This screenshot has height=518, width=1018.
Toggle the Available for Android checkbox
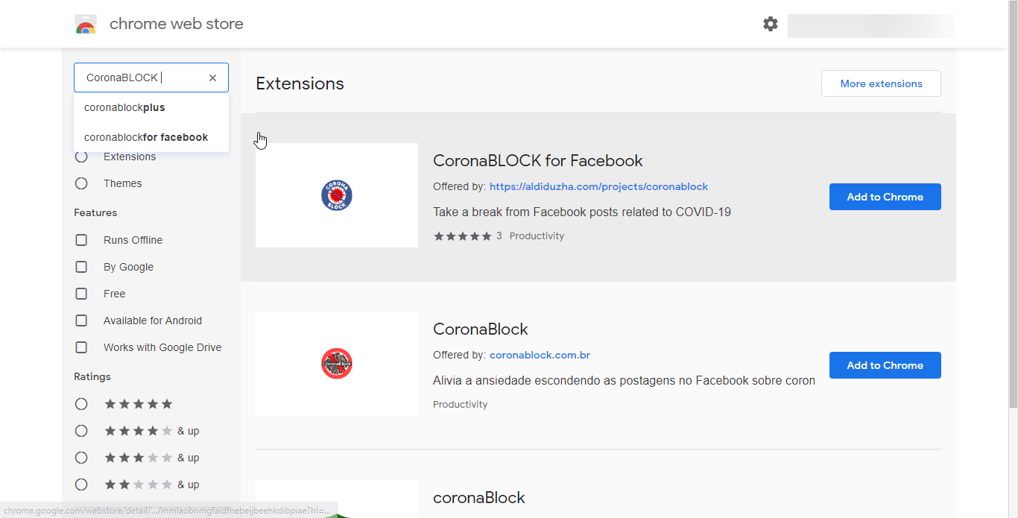81,320
